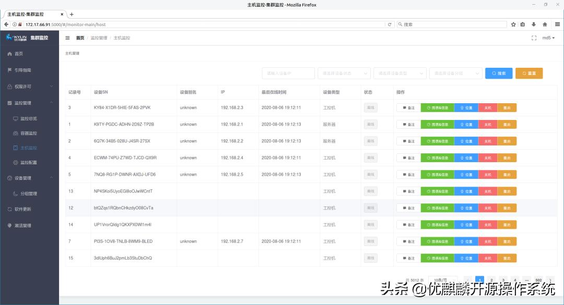
Task: Go to 首页 via breadcrumb
Action: (x=79, y=38)
